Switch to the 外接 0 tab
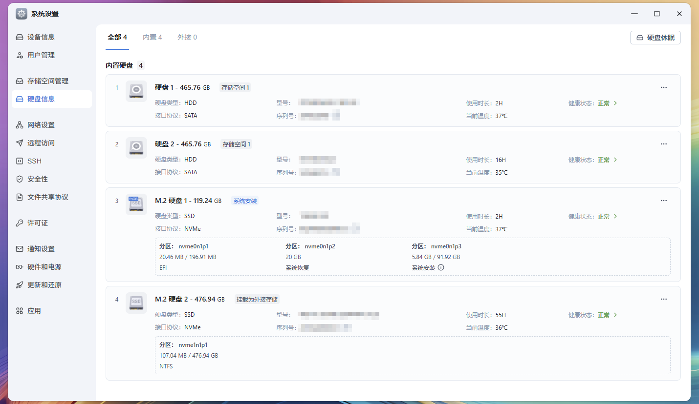699x404 pixels. tap(187, 37)
